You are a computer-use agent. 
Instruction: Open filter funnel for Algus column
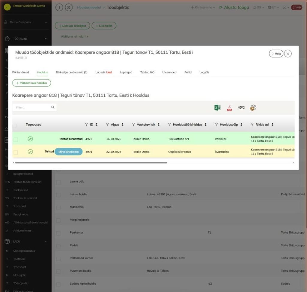(107, 125)
